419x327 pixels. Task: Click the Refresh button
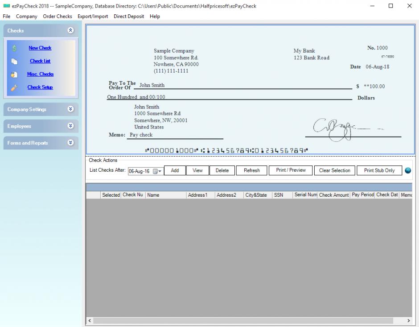(x=252, y=170)
